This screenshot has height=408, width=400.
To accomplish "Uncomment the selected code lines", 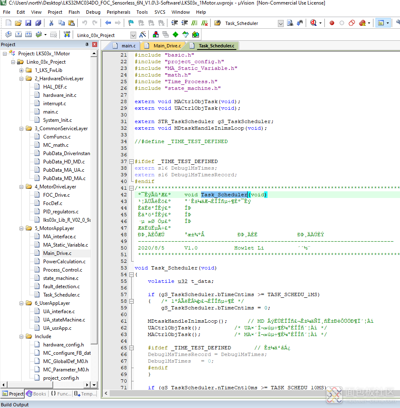I will coord(204,23).
